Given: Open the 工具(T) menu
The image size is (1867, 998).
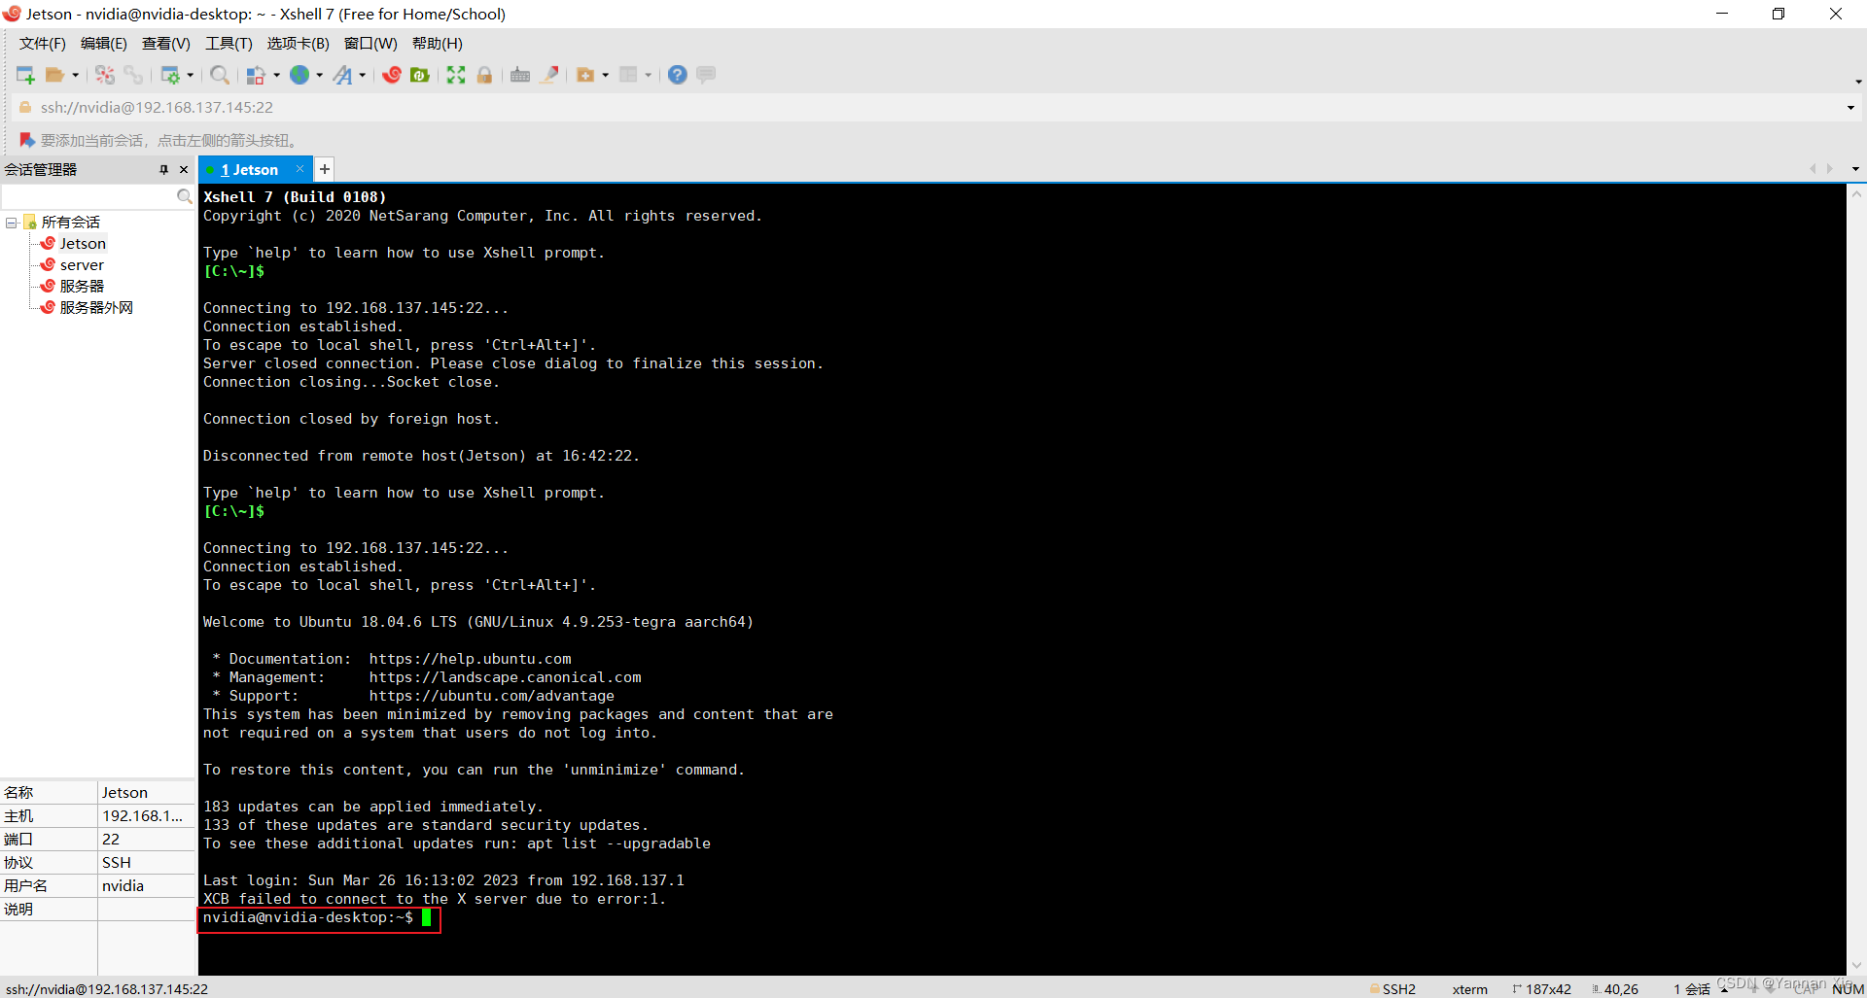Looking at the screenshot, I should [228, 43].
